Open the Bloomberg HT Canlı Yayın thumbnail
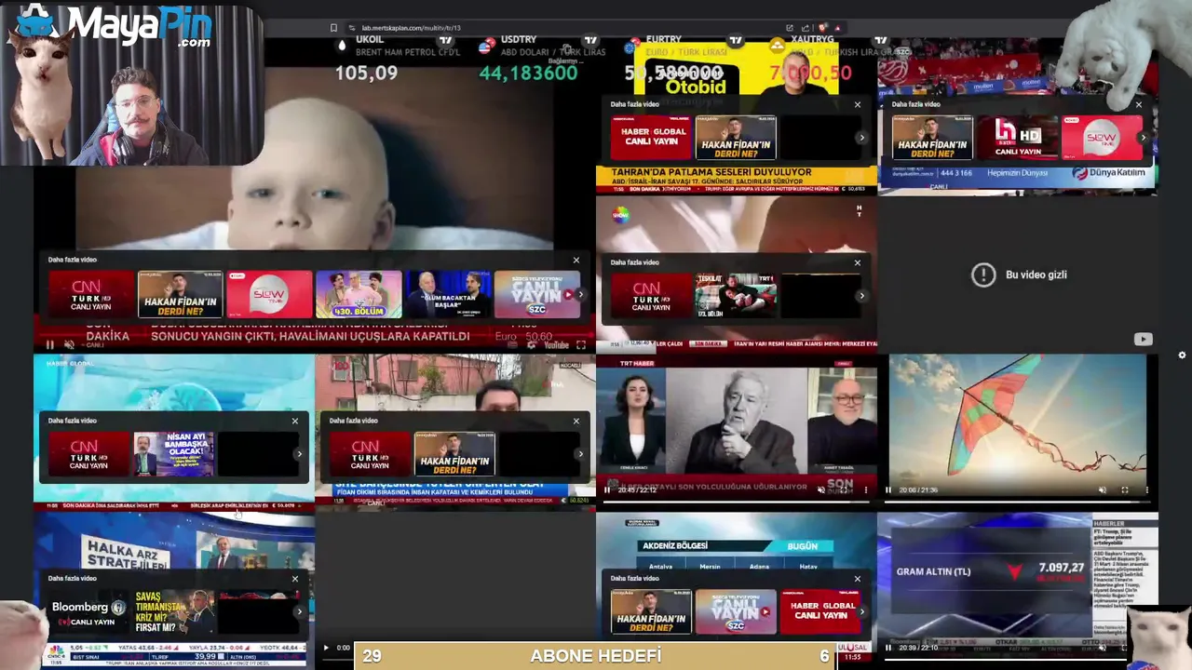 [88, 611]
